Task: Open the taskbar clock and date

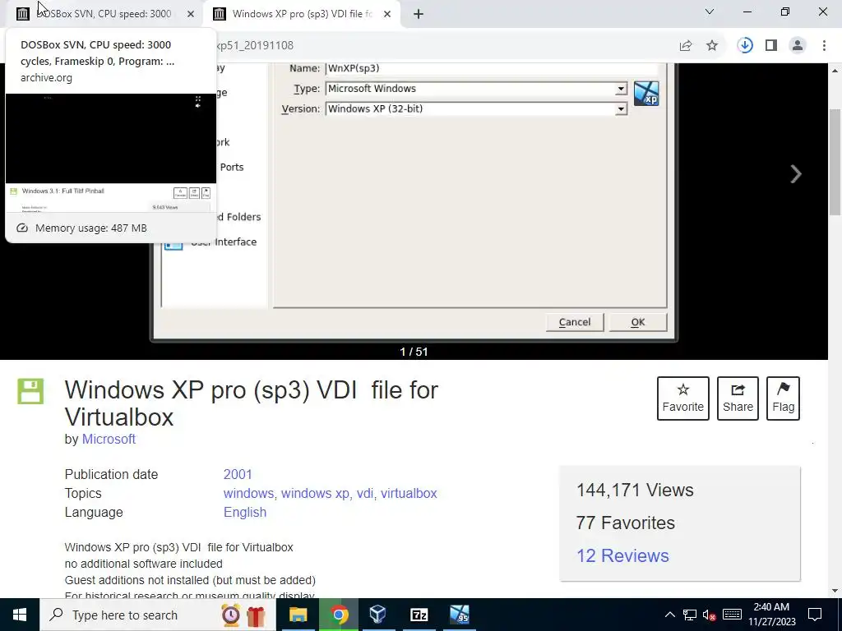Action: point(771,615)
